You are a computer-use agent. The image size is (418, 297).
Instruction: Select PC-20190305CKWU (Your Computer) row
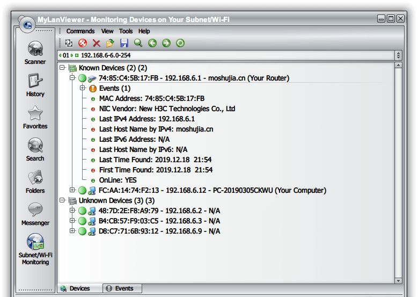(x=212, y=191)
